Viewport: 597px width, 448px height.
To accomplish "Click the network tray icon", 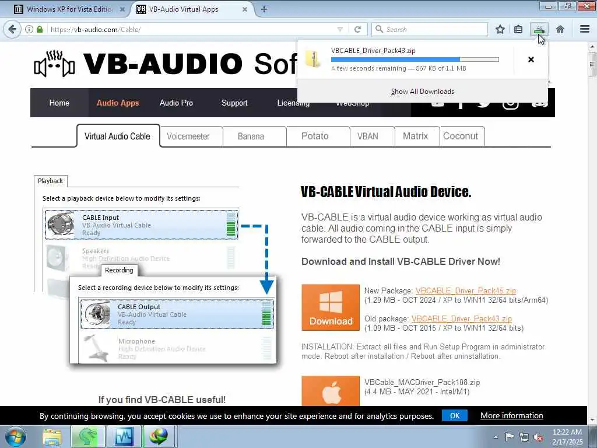I will (x=524, y=437).
